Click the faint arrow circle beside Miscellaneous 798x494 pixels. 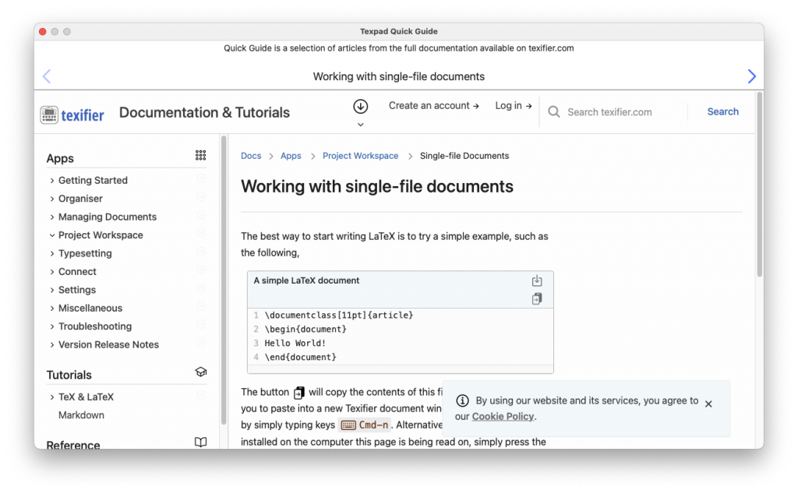tap(201, 306)
